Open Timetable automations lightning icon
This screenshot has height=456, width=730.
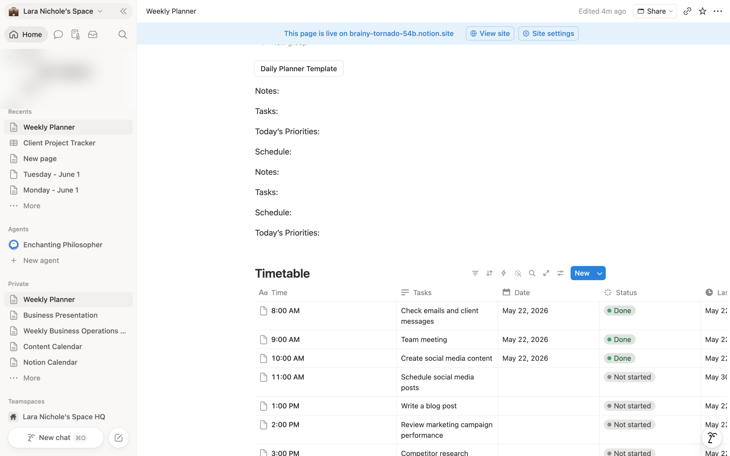coord(504,273)
